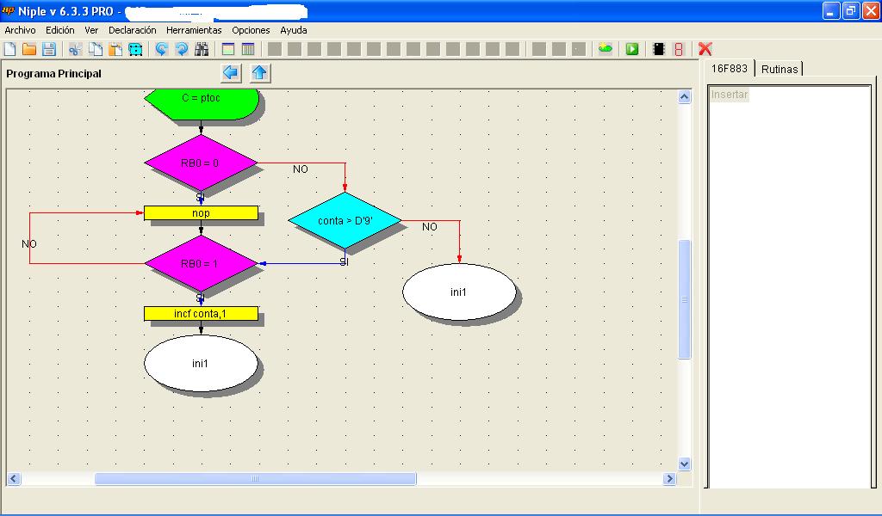This screenshot has width=882, height=516.
Task: Select the yellow 'incf conta,1' block
Action: pyautogui.click(x=201, y=313)
